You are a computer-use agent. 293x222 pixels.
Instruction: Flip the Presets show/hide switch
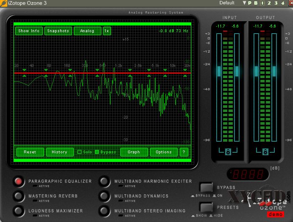(206, 207)
